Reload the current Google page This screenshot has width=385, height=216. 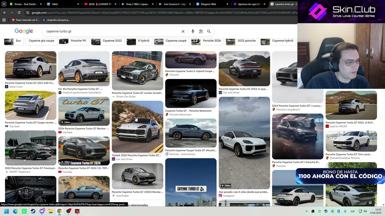(x=19, y=13)
